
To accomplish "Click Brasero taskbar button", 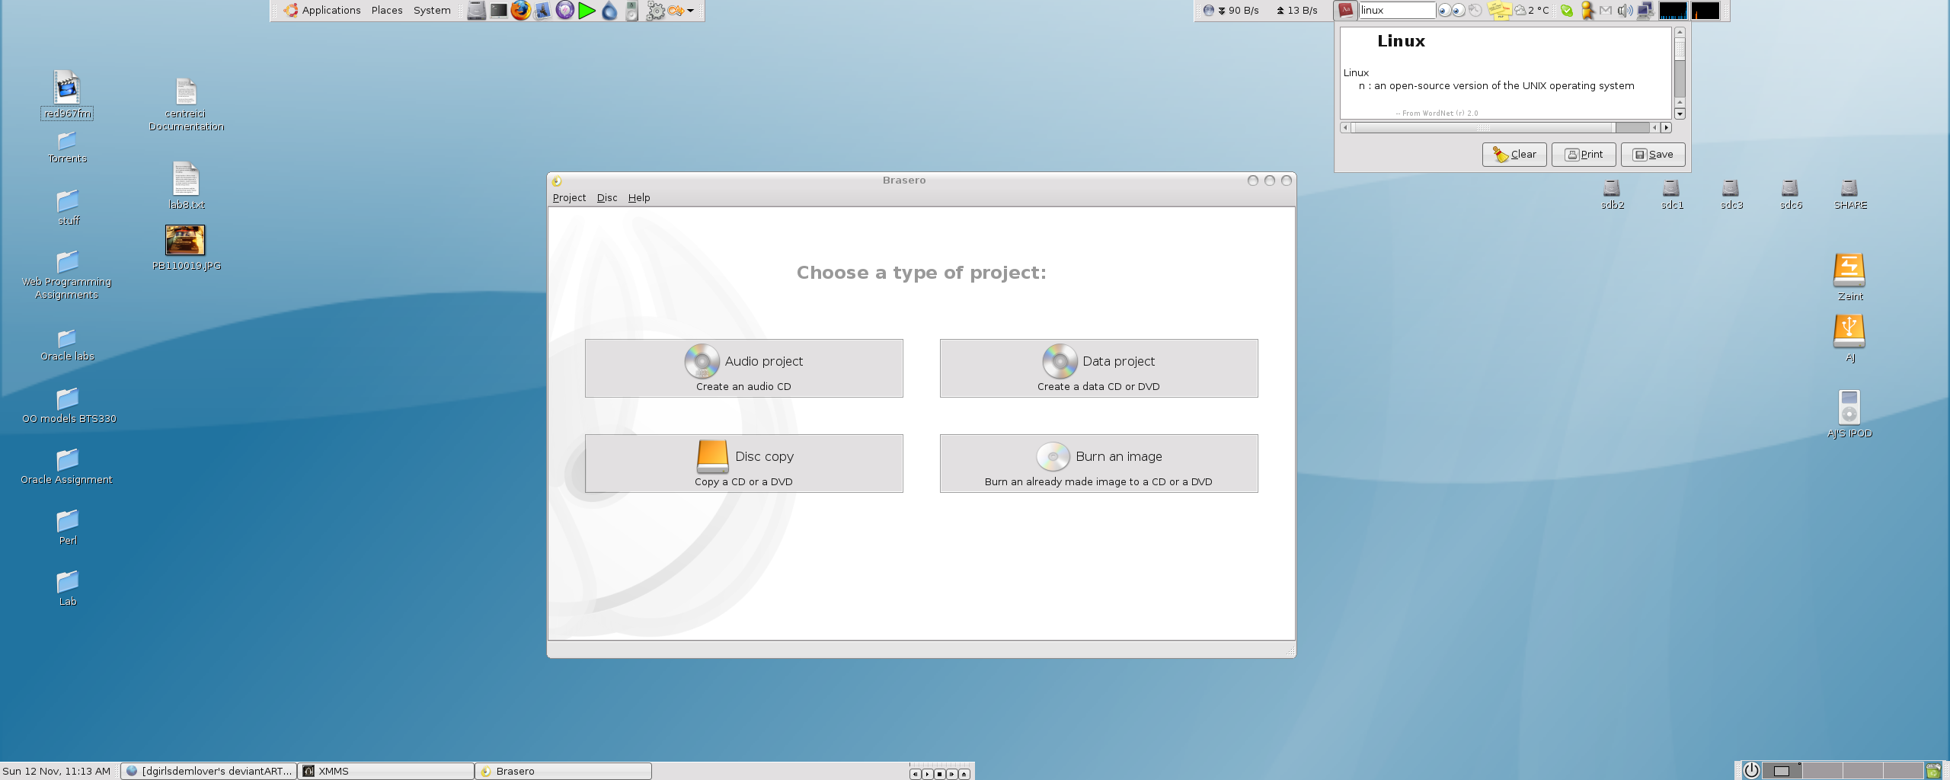I will pos(564,771).
